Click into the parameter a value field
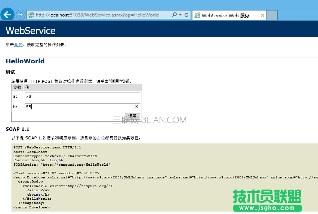 point(82,96)
